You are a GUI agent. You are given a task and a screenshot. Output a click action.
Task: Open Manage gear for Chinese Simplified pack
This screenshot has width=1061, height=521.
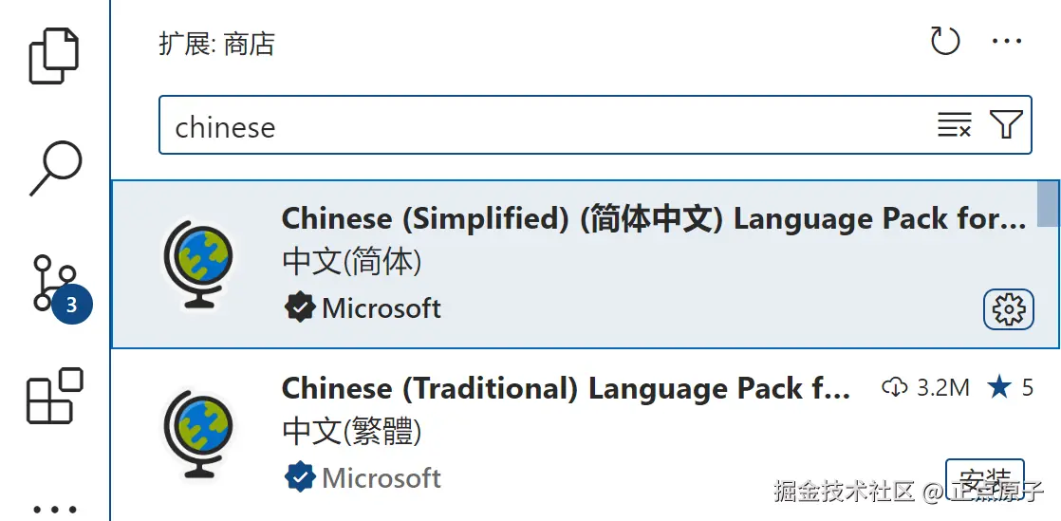(1008, 309)
